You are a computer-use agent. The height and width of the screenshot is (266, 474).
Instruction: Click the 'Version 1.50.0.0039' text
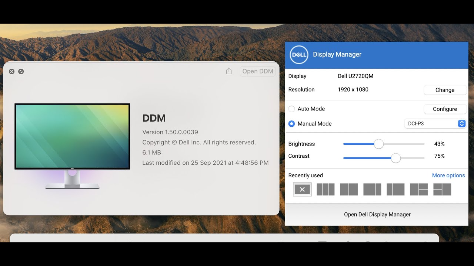170,132
